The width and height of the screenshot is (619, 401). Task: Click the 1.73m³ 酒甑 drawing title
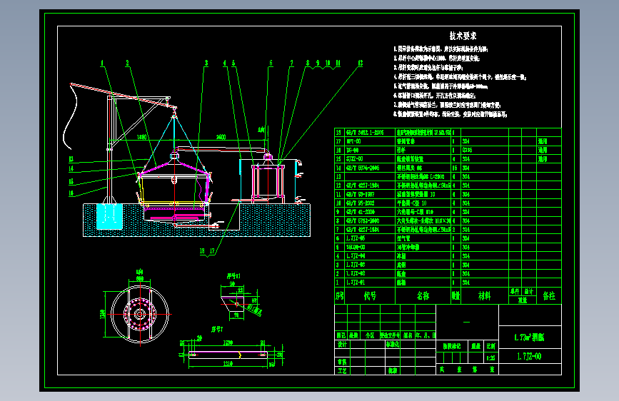point(529,337)
